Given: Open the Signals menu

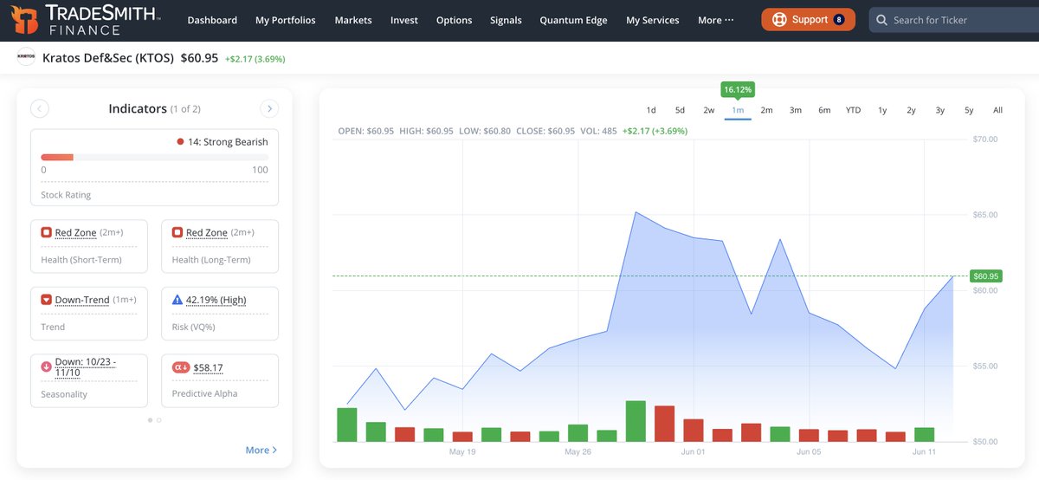Looking at the screenshot, I should click(x=506, y=20).
